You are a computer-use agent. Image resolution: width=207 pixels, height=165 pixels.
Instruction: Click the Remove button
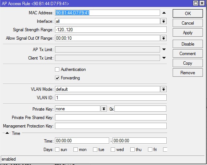coord(188,72)
